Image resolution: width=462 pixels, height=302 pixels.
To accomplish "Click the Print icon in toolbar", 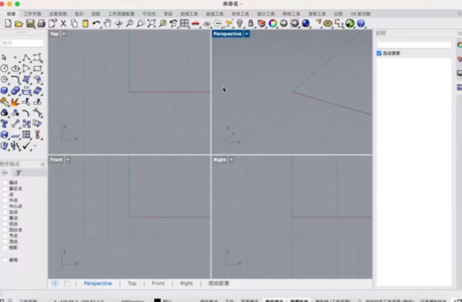I will [41, 23].
